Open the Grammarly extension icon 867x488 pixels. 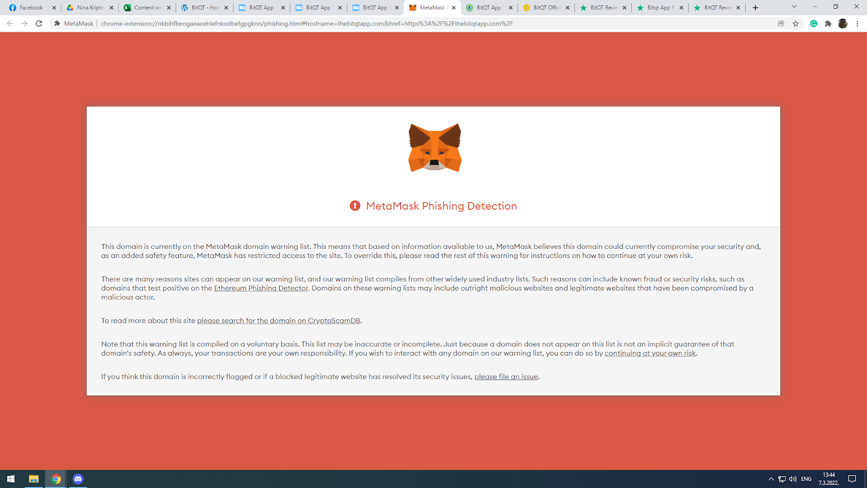tap(813, 23)
